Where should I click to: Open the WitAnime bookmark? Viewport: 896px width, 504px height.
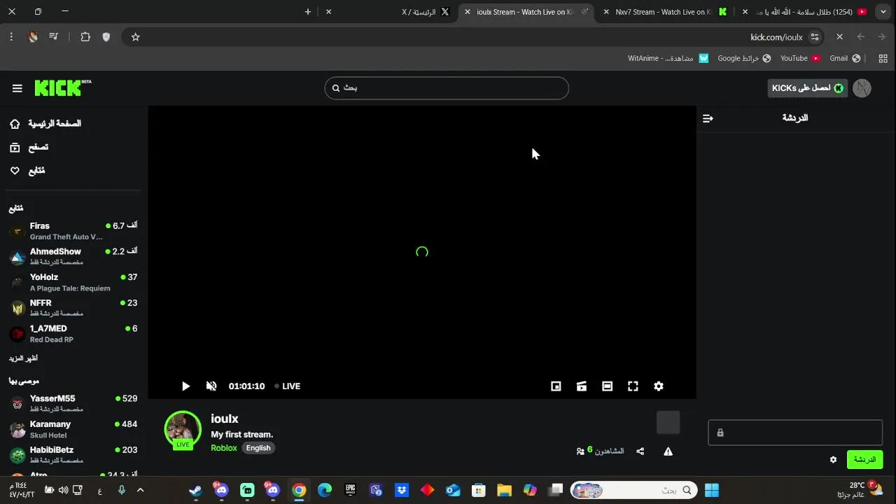coord(668,58)
